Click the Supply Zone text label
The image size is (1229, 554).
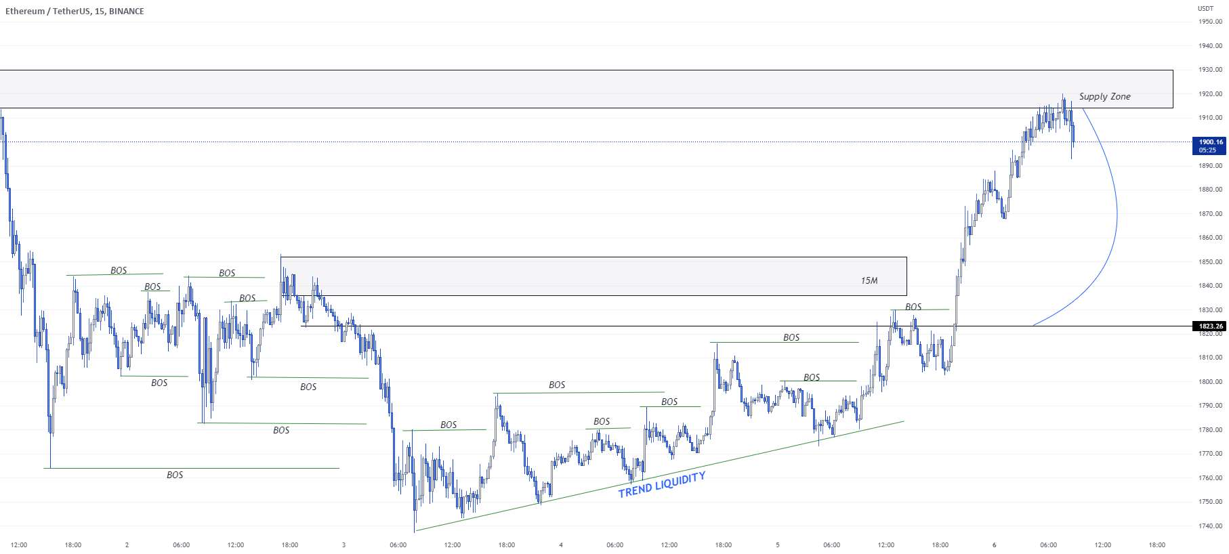tap(1104, 96)
